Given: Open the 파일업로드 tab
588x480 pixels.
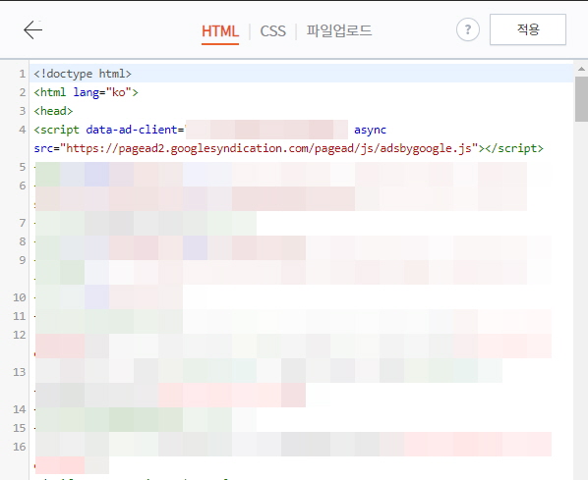Looking at the screenshot, I should 339,30.
